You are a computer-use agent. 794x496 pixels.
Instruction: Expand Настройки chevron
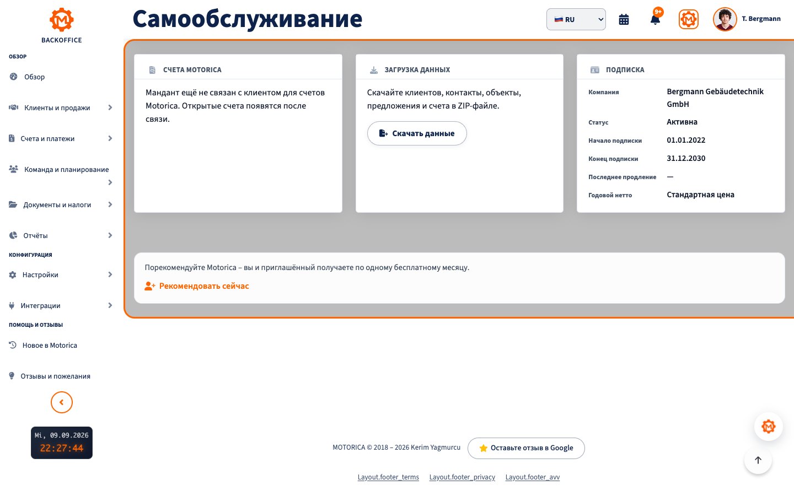[x=110, y=274]
